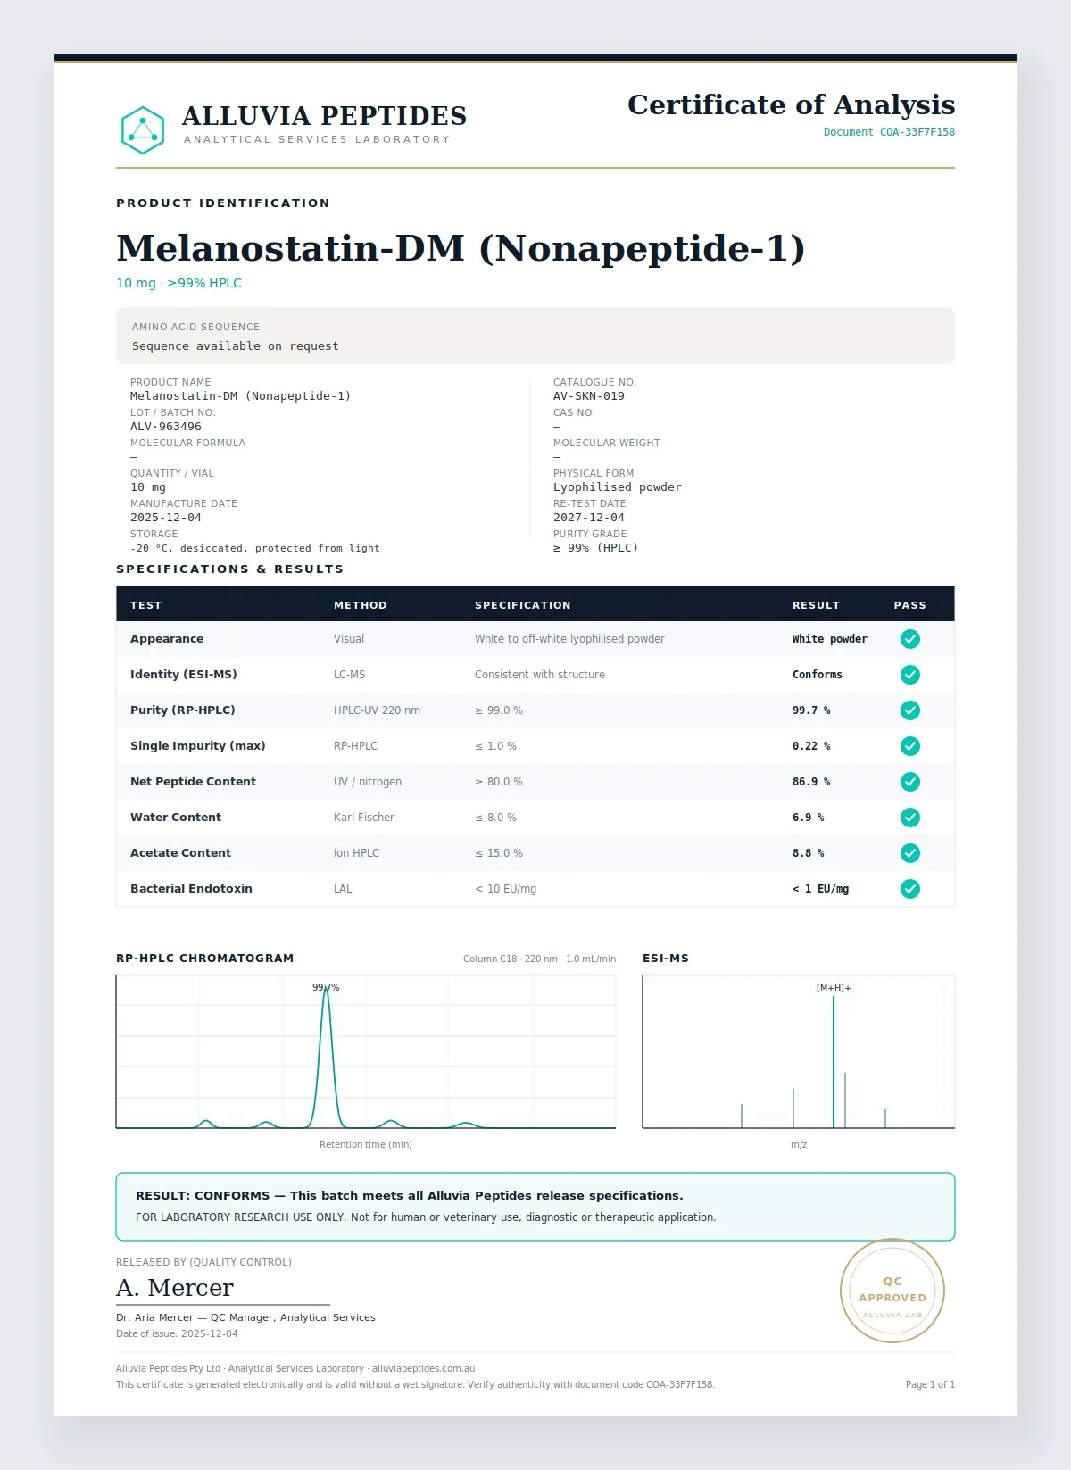
Task: Click the '≥ 99% (HPLC)' purity grade value
Action: 596,548
